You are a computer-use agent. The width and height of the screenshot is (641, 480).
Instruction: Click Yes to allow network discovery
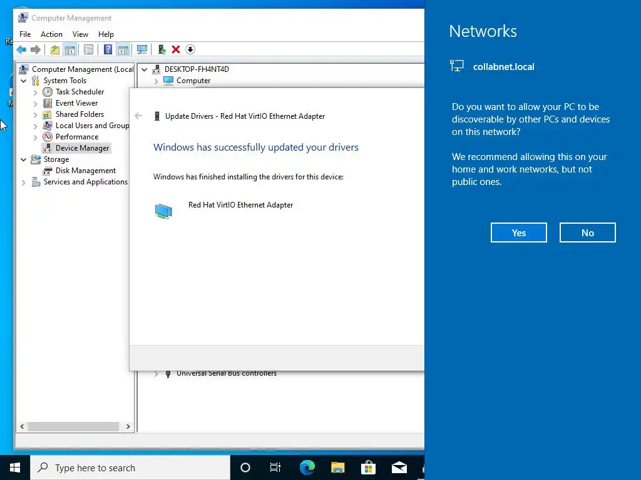point(519,232)
